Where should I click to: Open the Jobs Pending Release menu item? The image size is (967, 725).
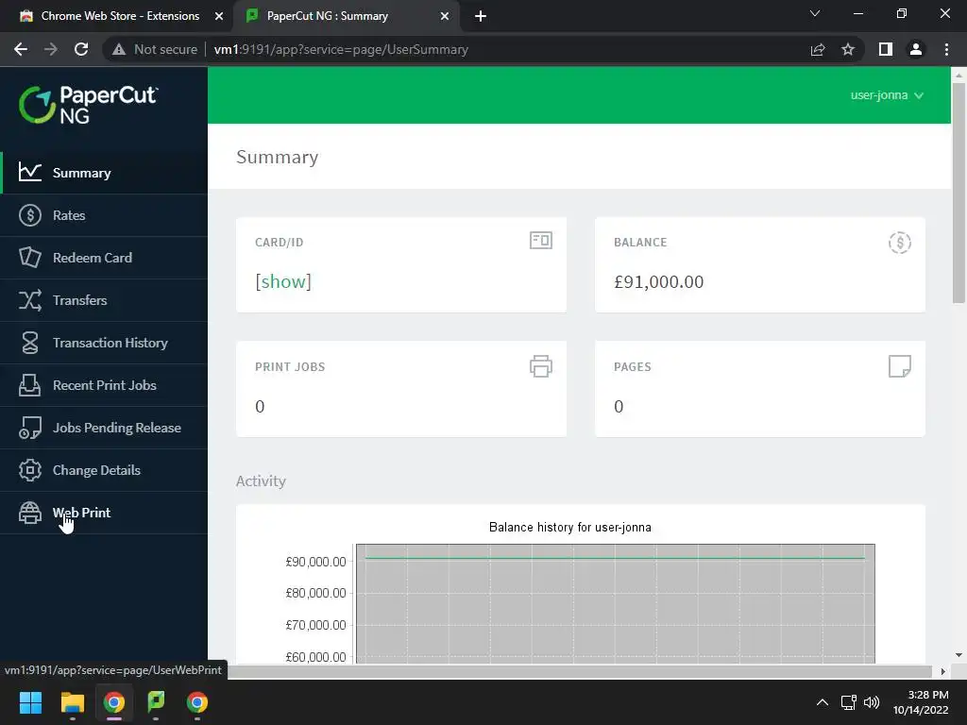[x=104, y=428]
